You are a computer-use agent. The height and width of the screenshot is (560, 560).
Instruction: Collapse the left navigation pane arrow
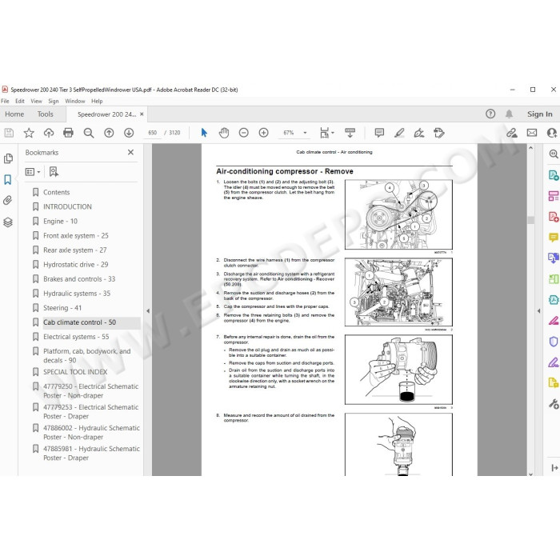click(x=148, y=310)
